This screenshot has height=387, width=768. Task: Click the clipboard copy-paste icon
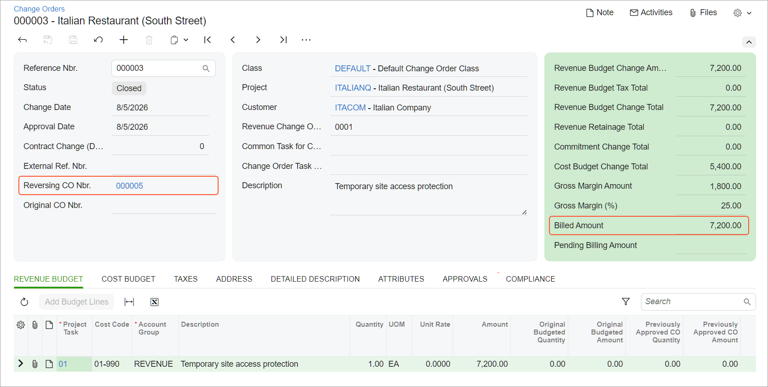tap(174, 40)
